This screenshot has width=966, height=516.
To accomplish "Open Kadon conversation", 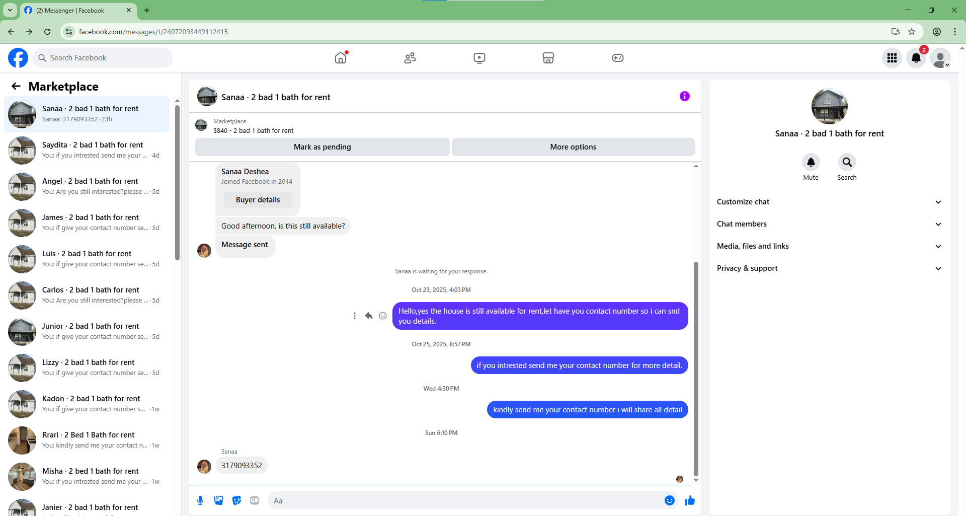I will point(87,404).
